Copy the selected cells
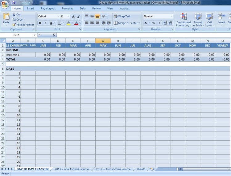Viewport: 231px width, 176px height. (x=17, y=20)
